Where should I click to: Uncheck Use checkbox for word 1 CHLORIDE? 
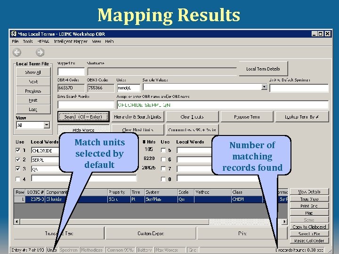18,150
